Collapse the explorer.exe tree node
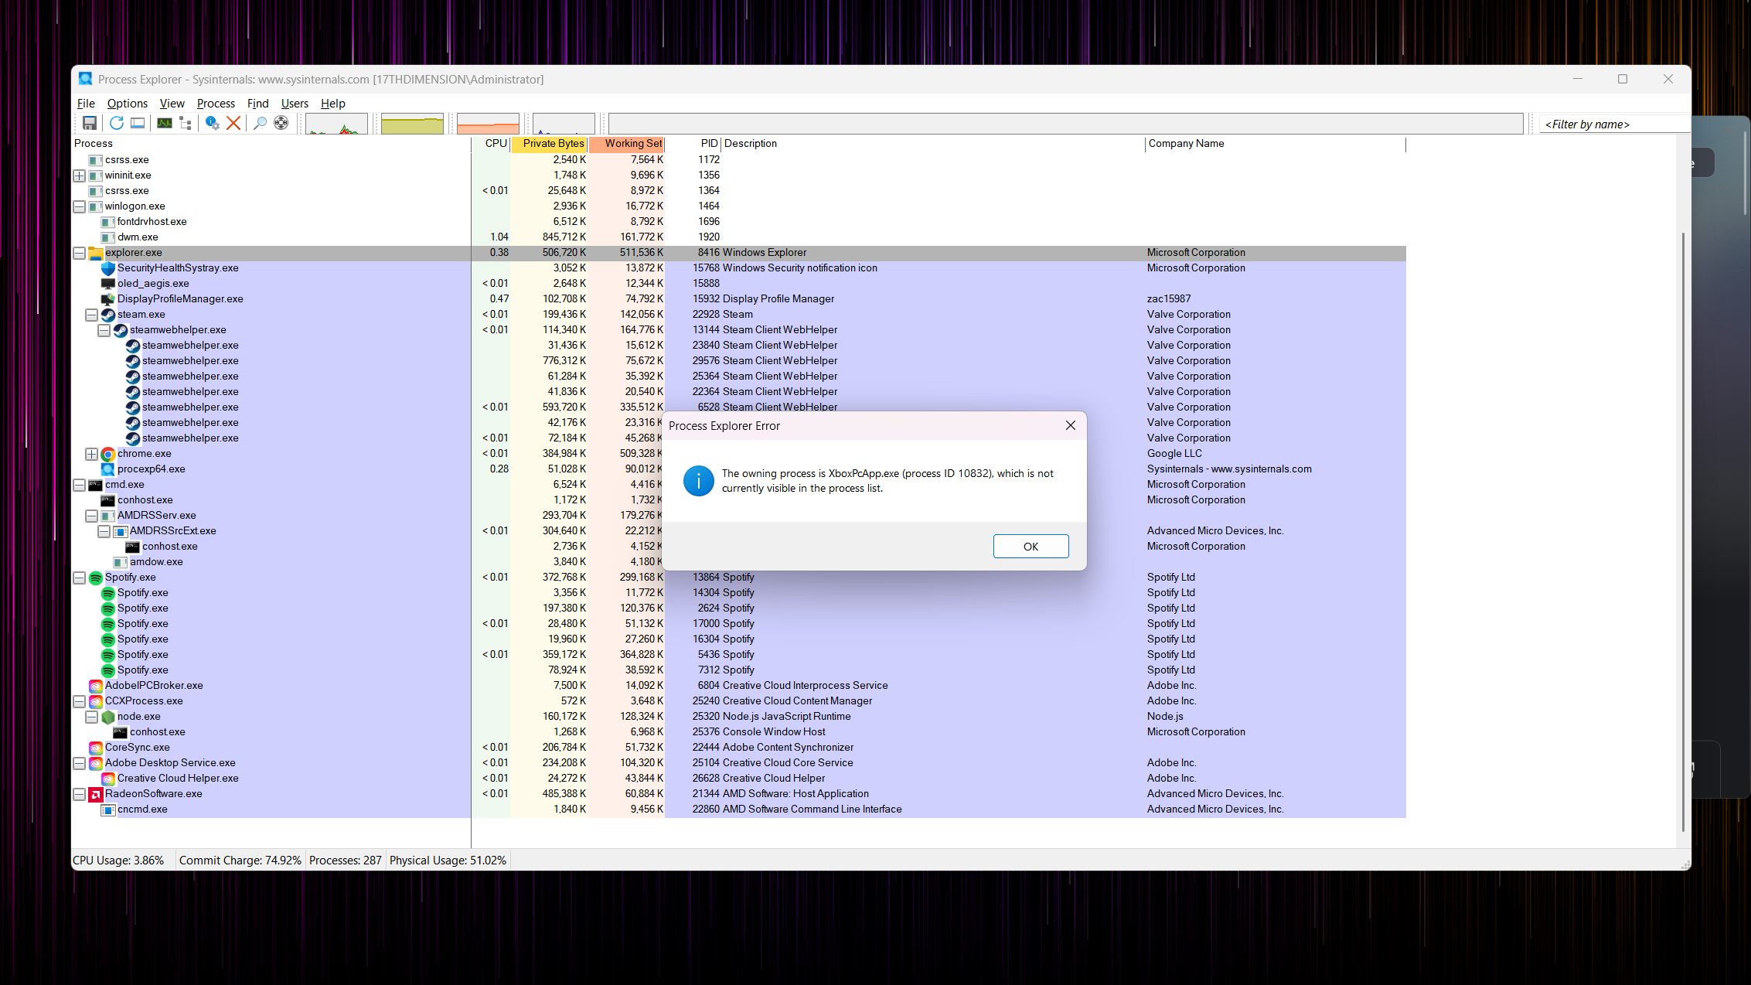Viewport: 1751px width, 985px height. (79, 253)
